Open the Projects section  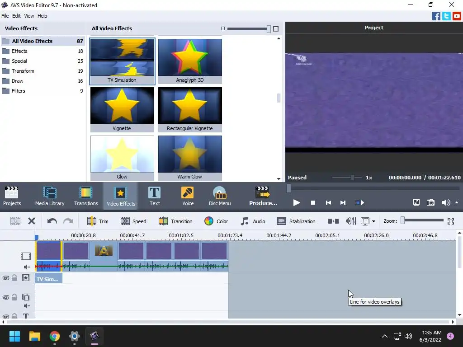click(12, 196)
